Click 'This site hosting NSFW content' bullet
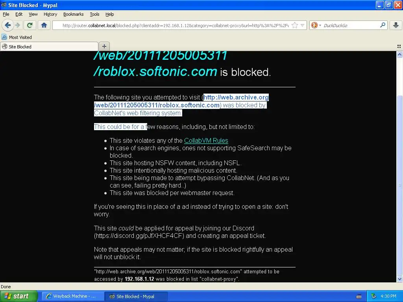 [176, 163]
